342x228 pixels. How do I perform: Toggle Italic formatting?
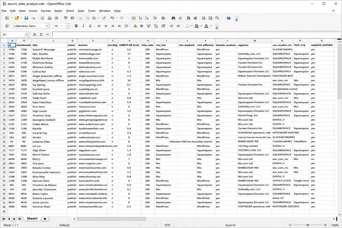83,26
